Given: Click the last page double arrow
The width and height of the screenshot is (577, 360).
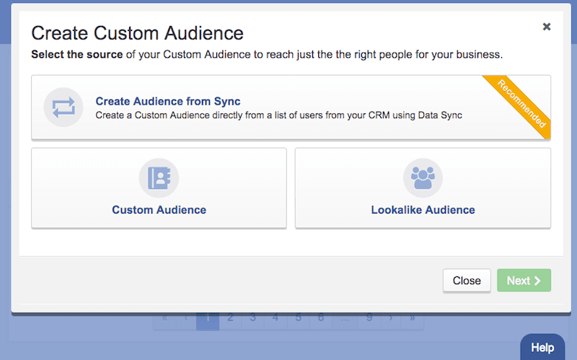Looking at the screenshot, I should (x=413, y=317).
